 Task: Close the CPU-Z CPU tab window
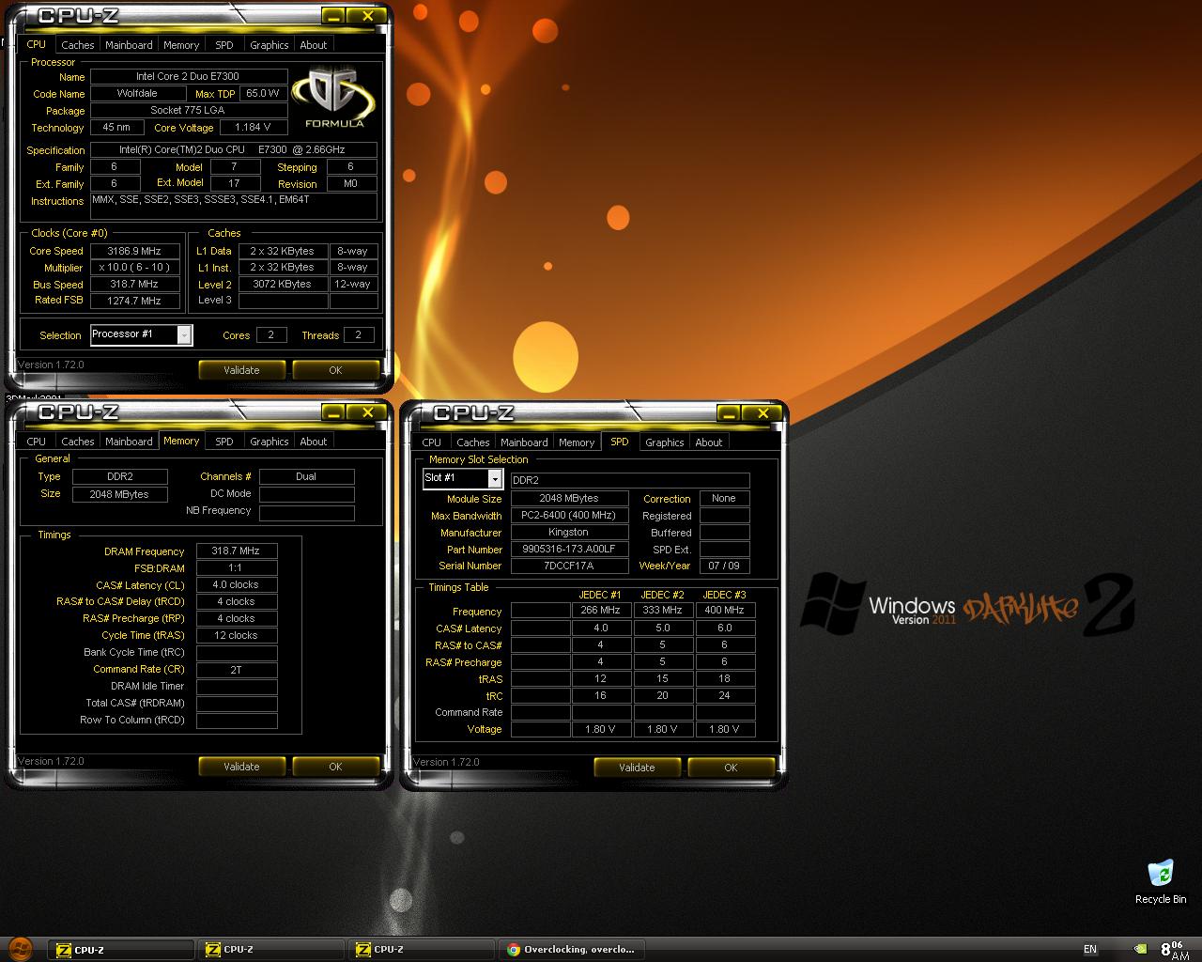click(367, 16)
